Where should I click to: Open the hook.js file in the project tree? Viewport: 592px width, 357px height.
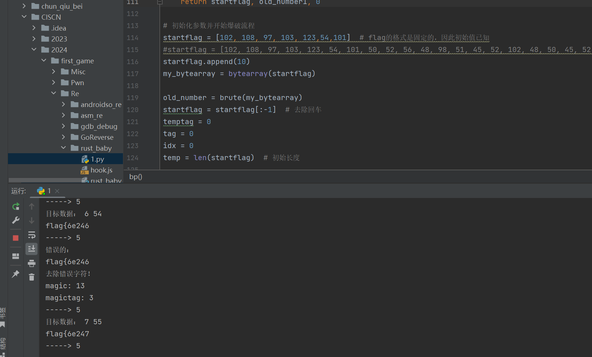pyautogui.click(x=101, y=170)
